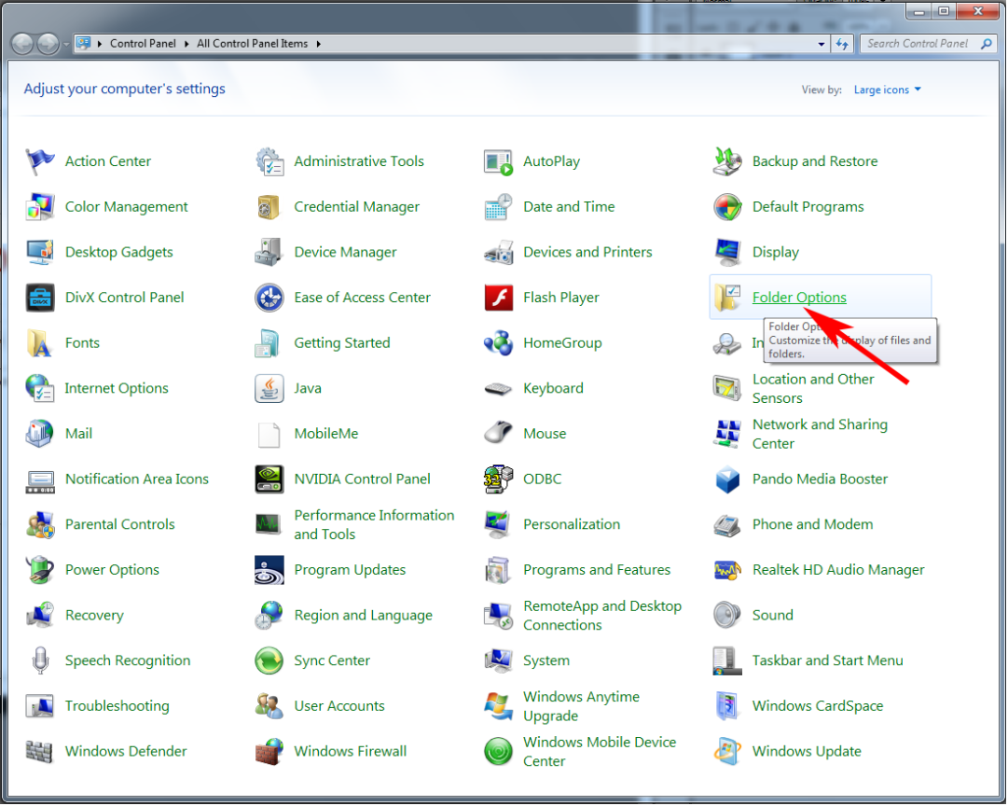Image resolution: width=1008 pixels, height=806 pixels.
Task: Open Windows Mobile Device Center link
Action: pyautogui.click(x=600, y=752)
